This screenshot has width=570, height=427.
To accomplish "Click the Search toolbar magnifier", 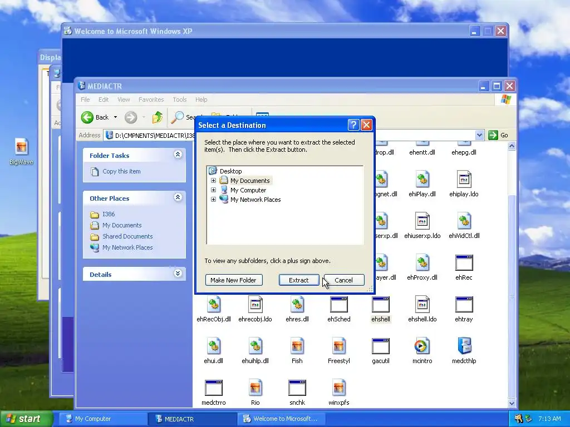I will [178, 117].
